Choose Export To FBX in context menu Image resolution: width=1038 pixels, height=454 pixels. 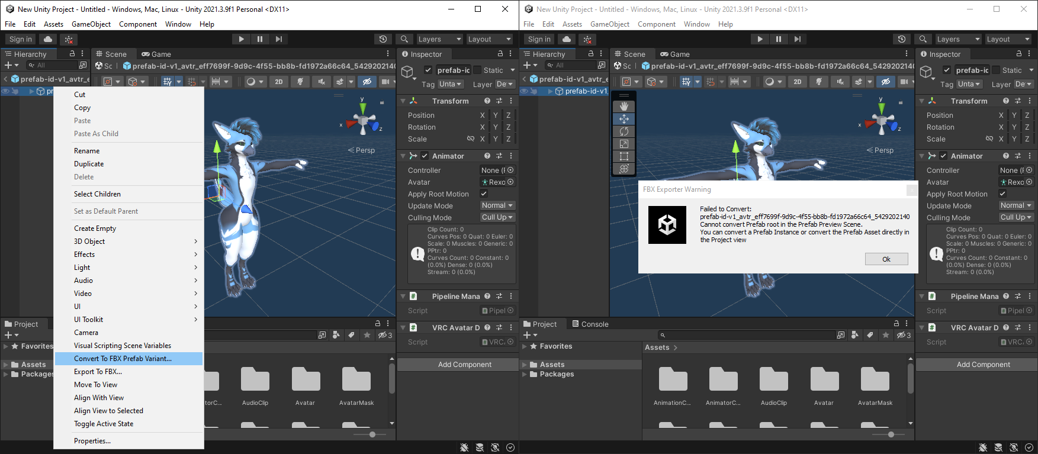tap(128, 371)
